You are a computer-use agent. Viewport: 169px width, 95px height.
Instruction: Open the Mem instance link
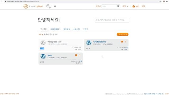click(x=50, y=55)
